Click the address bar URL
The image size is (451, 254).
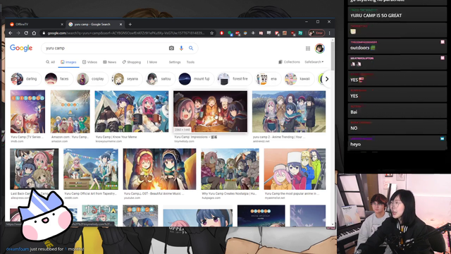click(x=126, y=33)
